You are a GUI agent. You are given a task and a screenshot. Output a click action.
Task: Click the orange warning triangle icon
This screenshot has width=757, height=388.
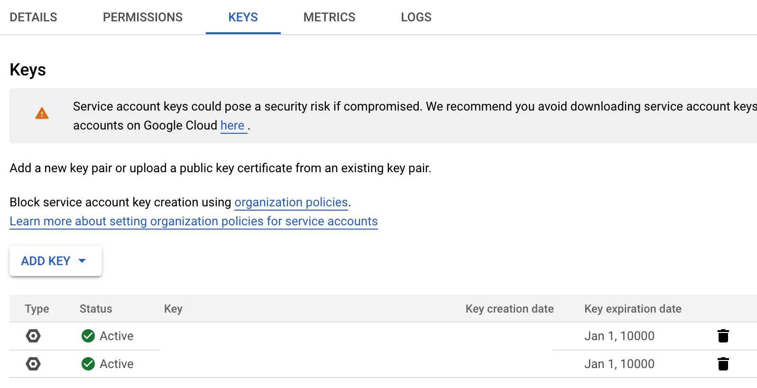click(42, 113)
